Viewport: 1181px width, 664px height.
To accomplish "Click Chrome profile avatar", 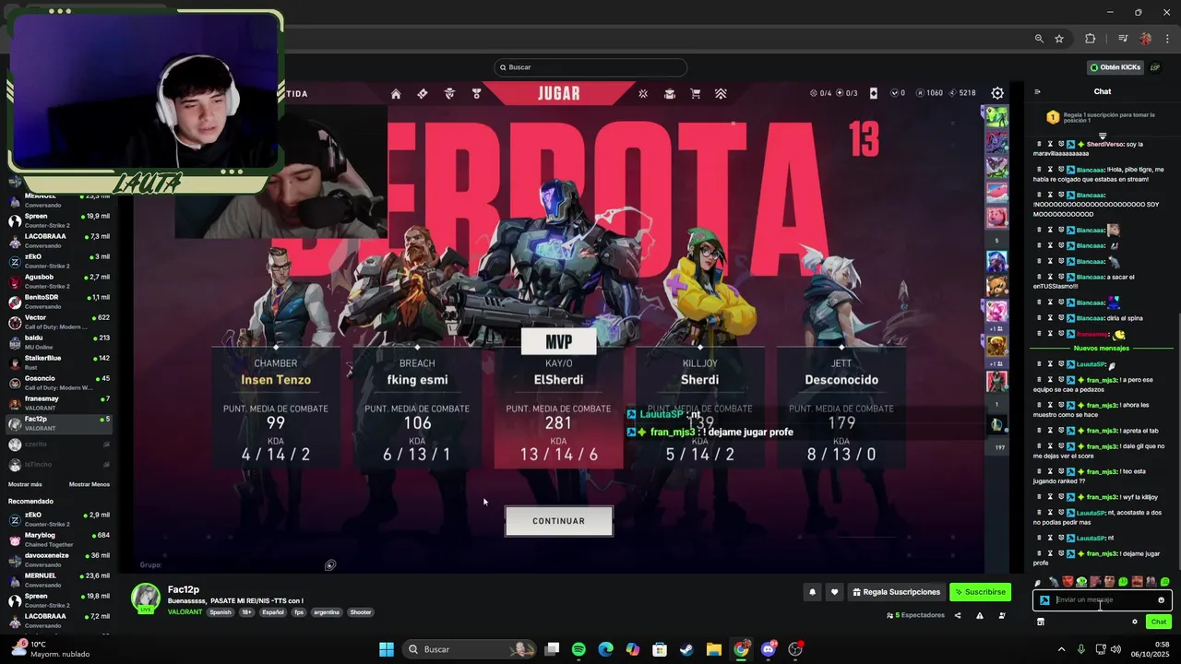I will point(1146,39).
